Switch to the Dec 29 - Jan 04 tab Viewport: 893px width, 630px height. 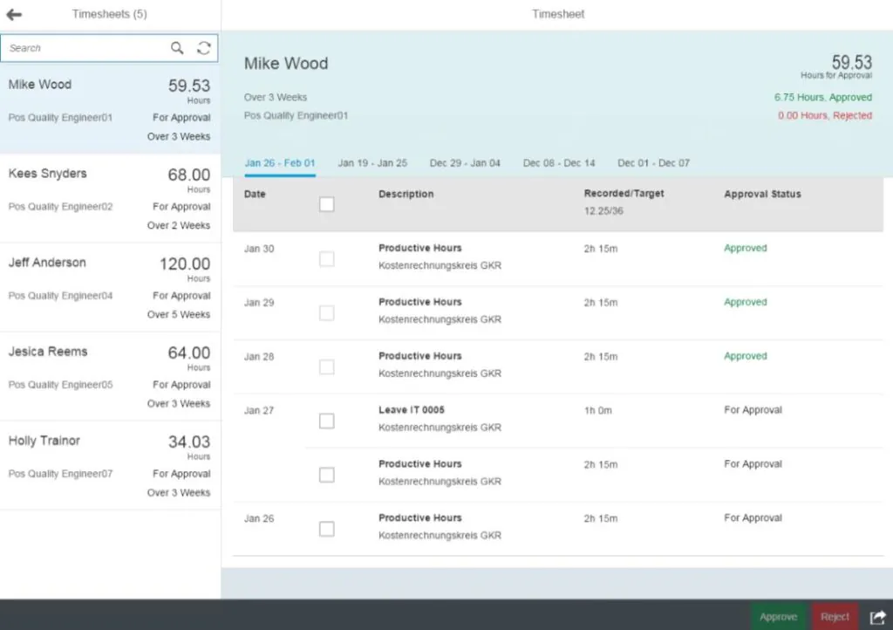pyautogui.click(x=465, y=163)
